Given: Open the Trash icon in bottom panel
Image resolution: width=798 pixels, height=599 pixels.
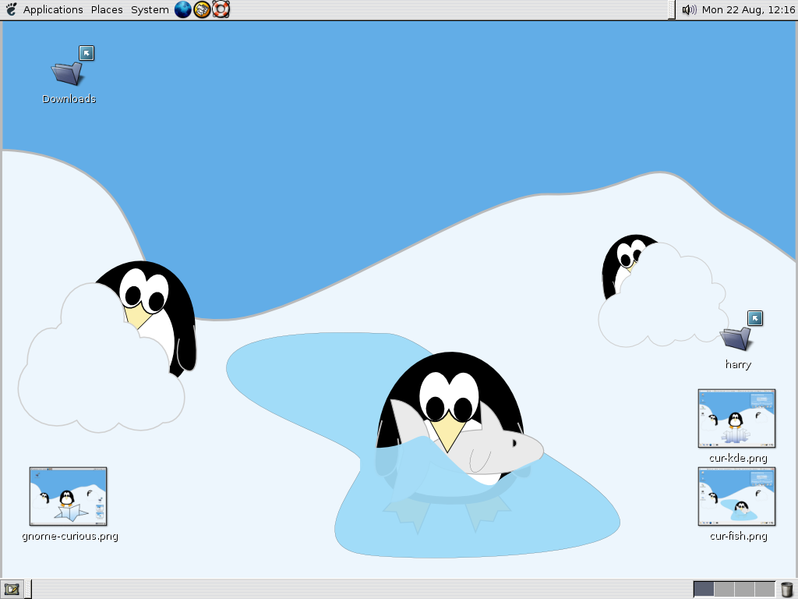Looking at the screenshot, I should tap(787, 590).
